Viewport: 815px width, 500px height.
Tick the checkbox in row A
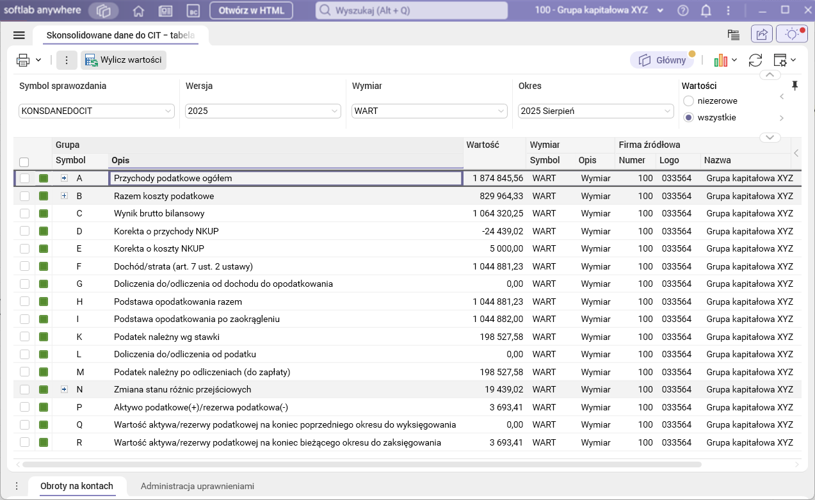pos(25,179)
